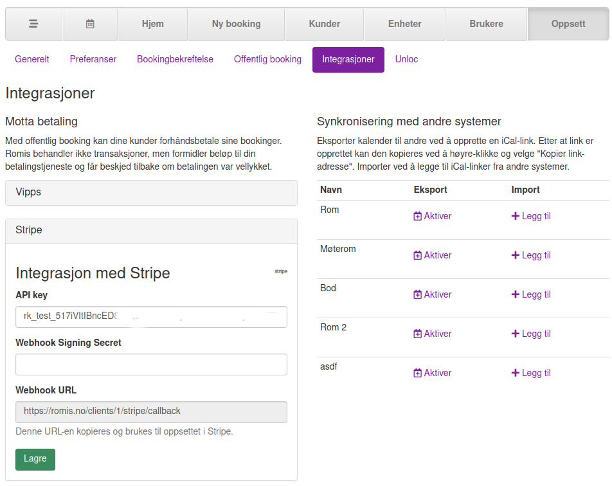Expand the Vipps payment panel
This screenshot has width=612, height=486.
coord(152,192)
